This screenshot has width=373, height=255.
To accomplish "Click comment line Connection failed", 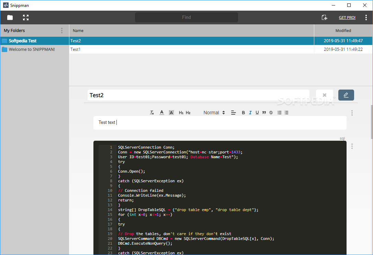I will [x=140, y=190].
